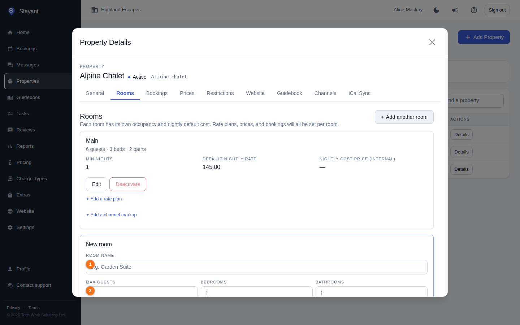The width and height of the screenshot is (520, 325).
Task: Open Pricing pound icon in sidebar
Action: [10, 162]
